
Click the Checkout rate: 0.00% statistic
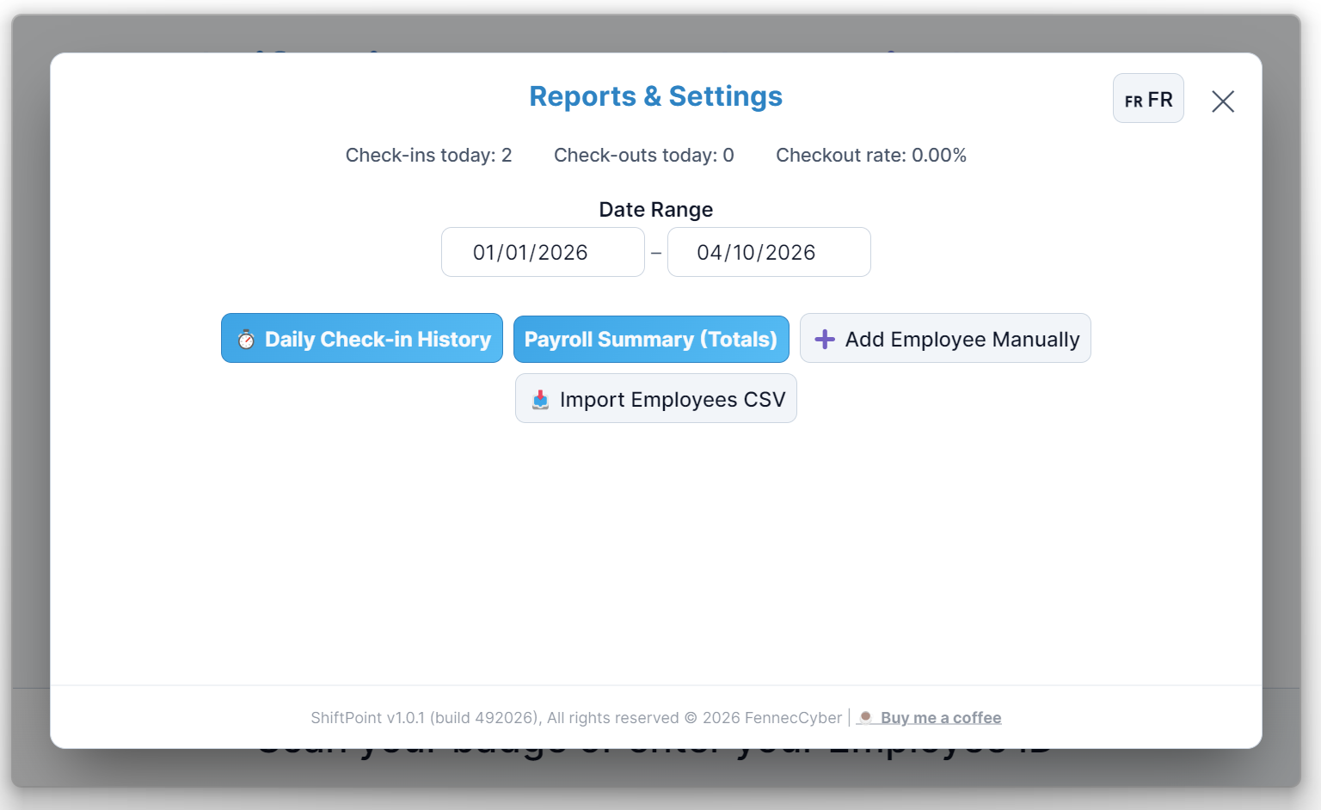pyautogui.click(x=870, y=155)
